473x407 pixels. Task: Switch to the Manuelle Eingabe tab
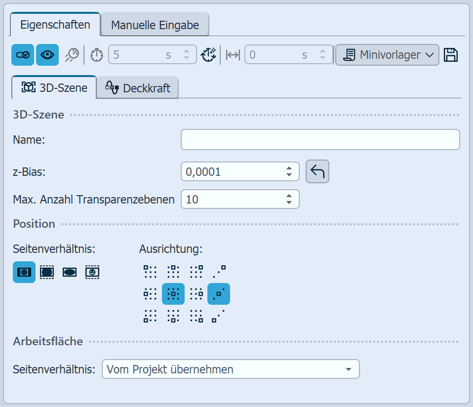pos(155,25)
